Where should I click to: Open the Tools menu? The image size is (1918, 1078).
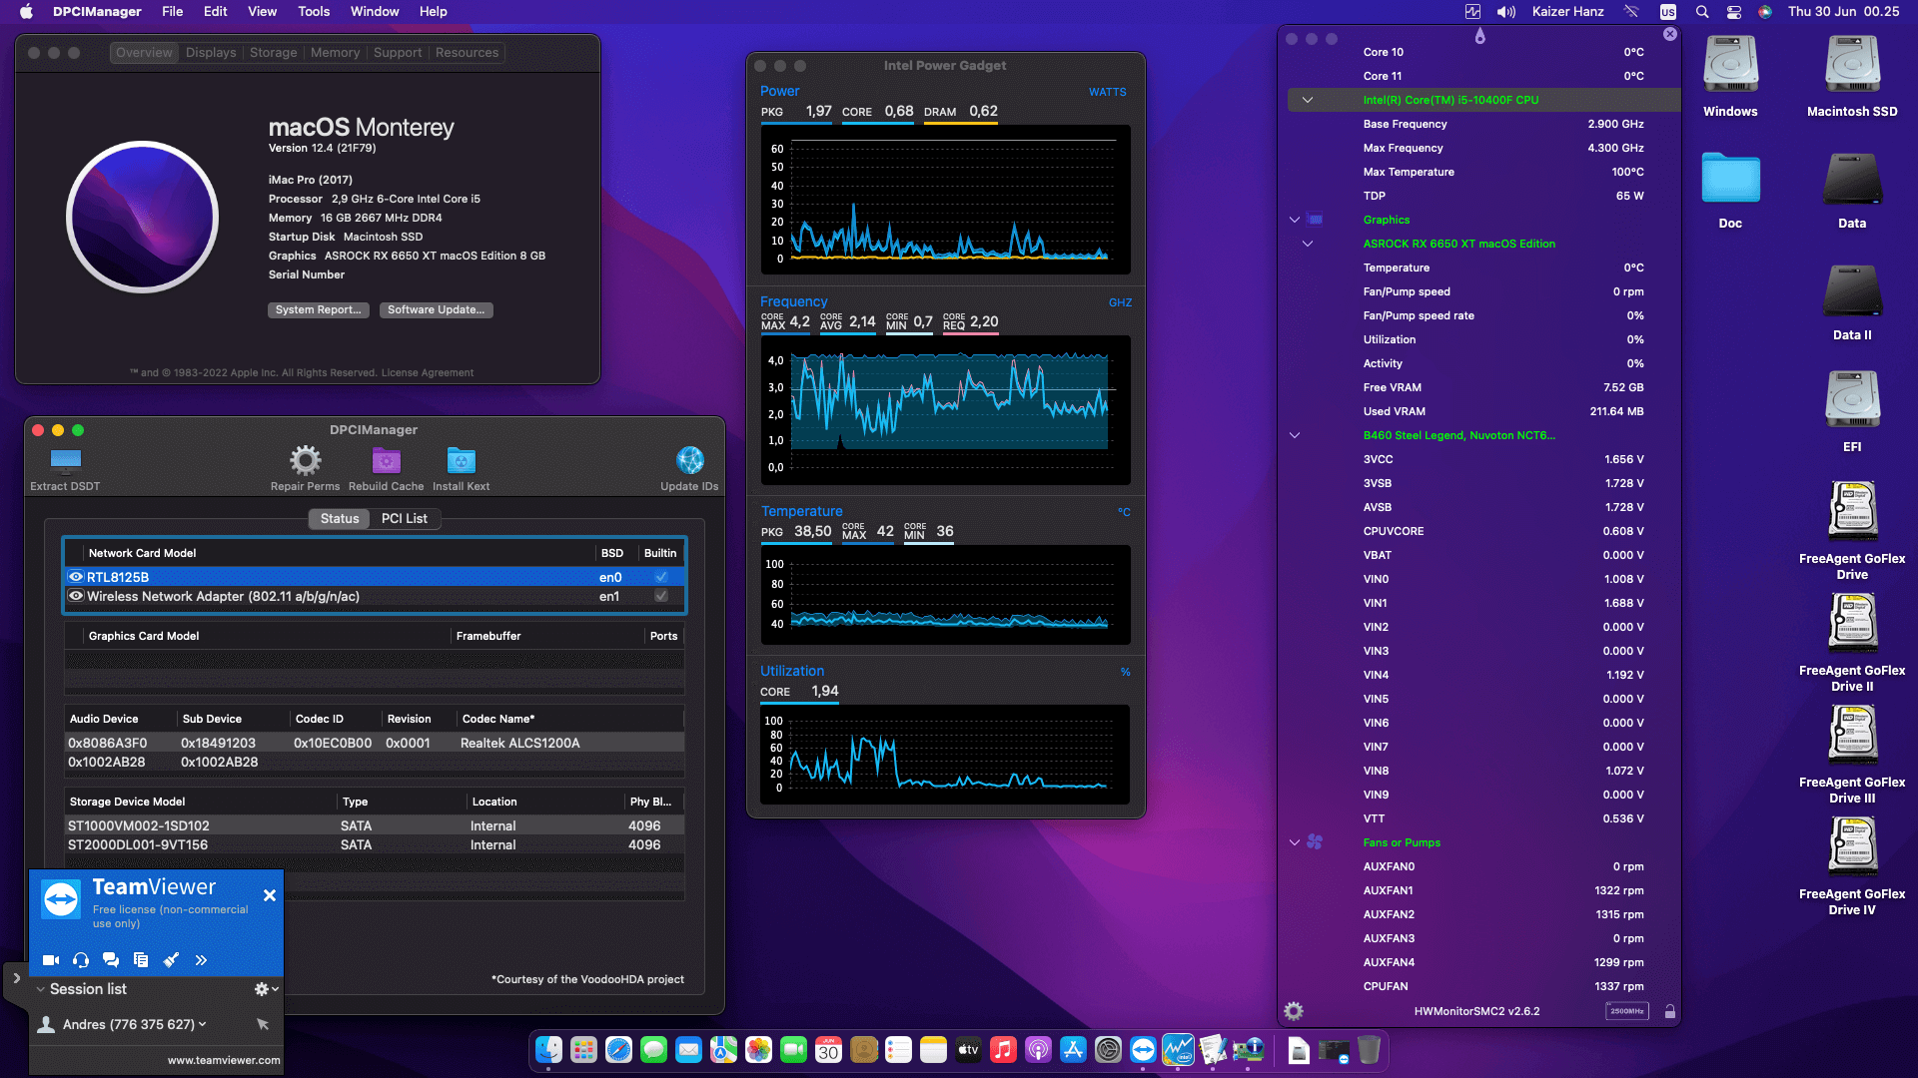point(314,12)
